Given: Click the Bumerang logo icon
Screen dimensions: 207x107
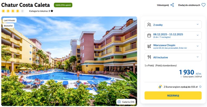Looking at the screenshot, I should point(160,87).
